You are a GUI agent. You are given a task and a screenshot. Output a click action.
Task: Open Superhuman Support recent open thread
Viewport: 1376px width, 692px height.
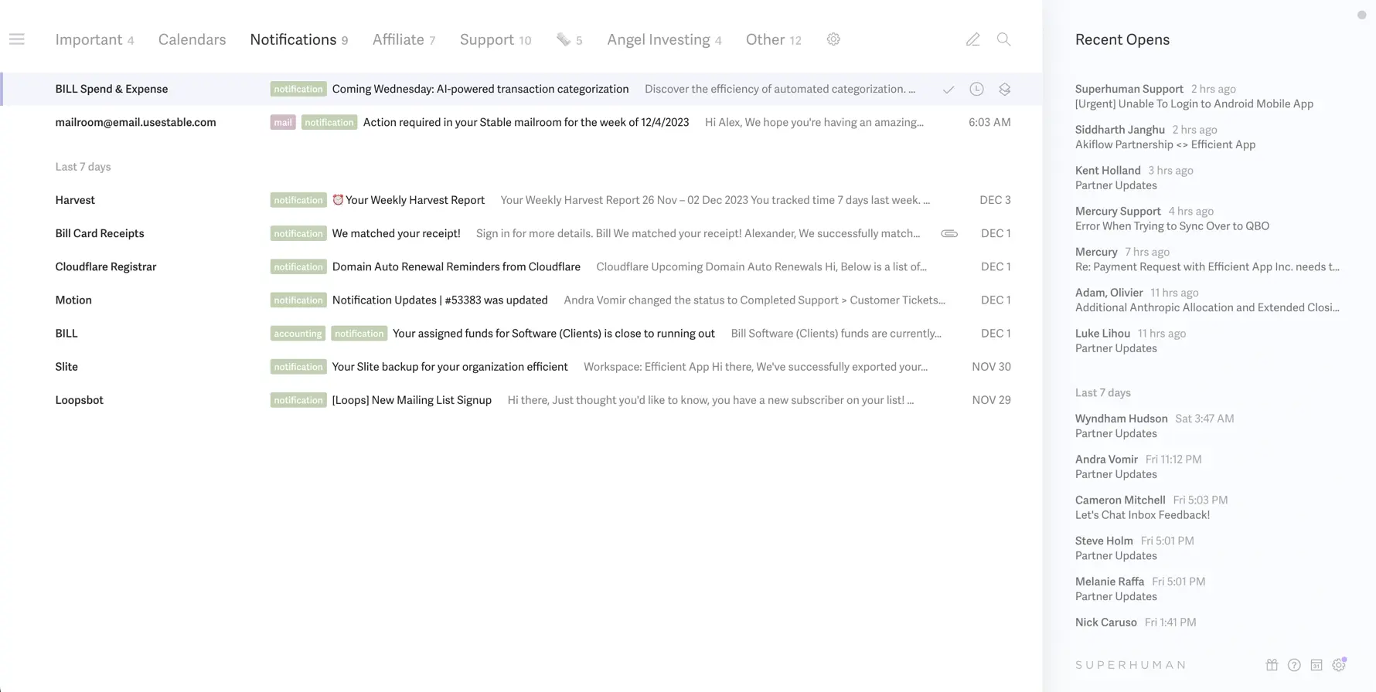coord(1194,97)
